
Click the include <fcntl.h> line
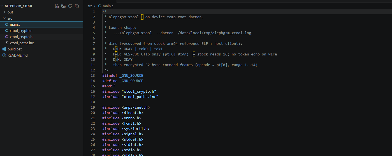[x=122, y=123]
